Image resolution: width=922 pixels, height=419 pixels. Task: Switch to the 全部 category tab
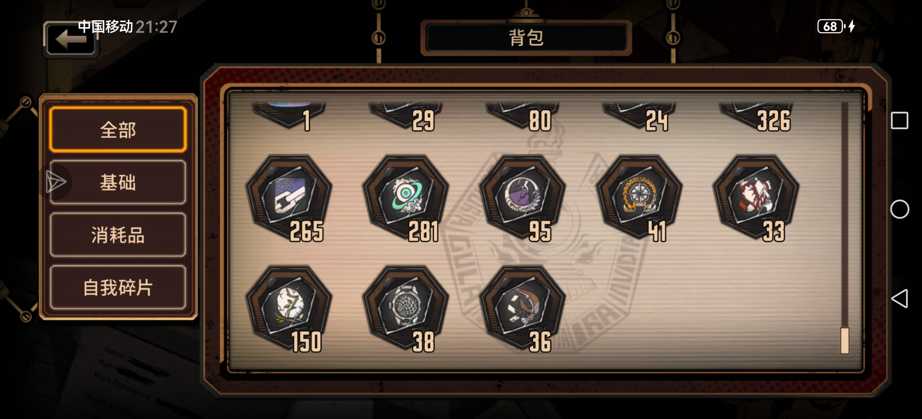click(118, 130)
